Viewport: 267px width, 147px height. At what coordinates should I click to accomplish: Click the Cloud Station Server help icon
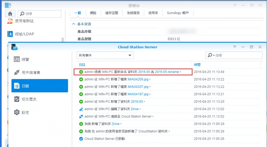coord(235,47)
